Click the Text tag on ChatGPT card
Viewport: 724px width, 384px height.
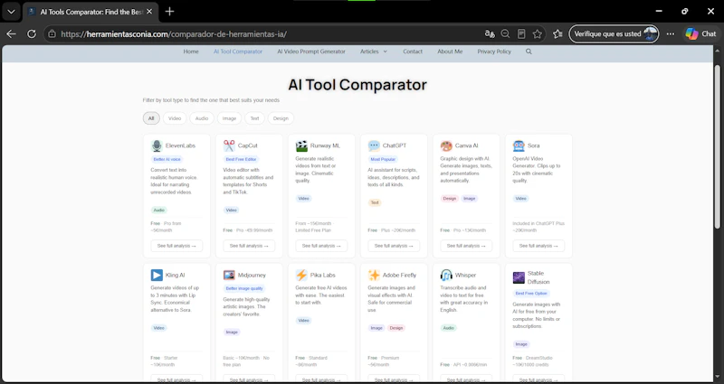click(x=375, y=202)
